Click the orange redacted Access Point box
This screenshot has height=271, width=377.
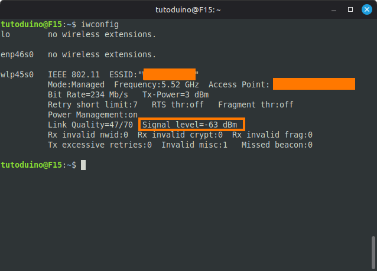[x=314, y=84]
